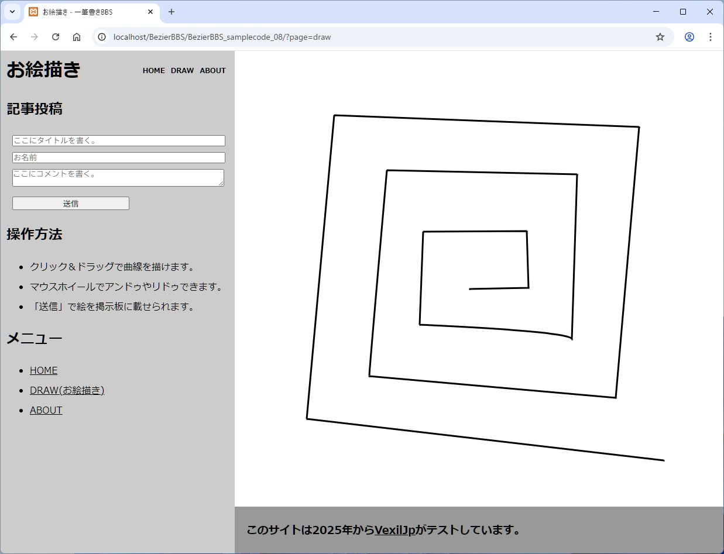
Task: Expand the tab search dropdown arrow
Action: pos(12,12)
